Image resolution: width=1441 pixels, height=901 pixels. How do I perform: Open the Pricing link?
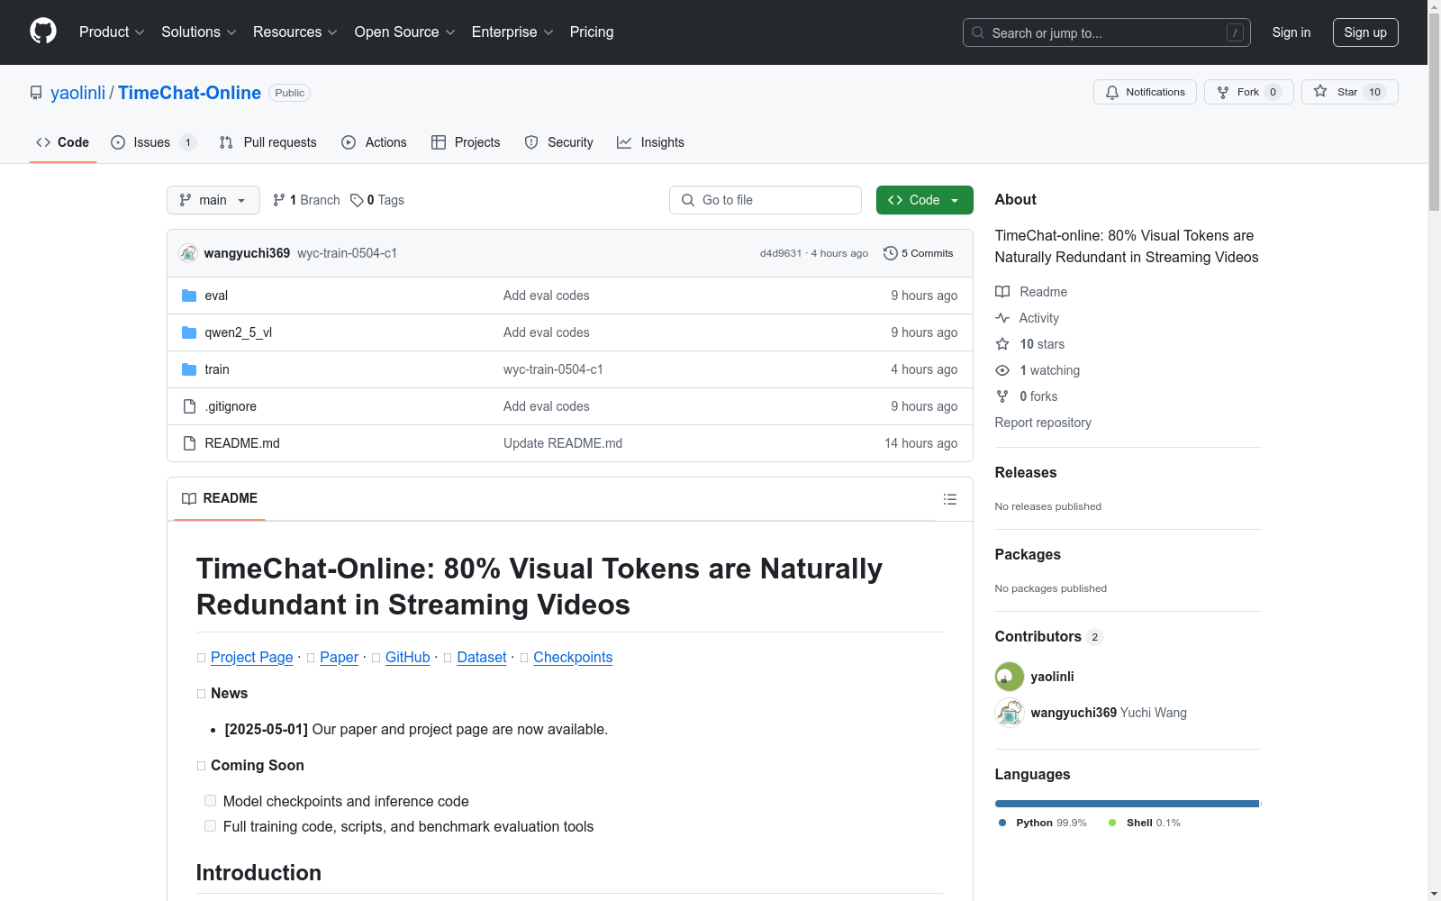pyautogui.click(x=592, y=32)
